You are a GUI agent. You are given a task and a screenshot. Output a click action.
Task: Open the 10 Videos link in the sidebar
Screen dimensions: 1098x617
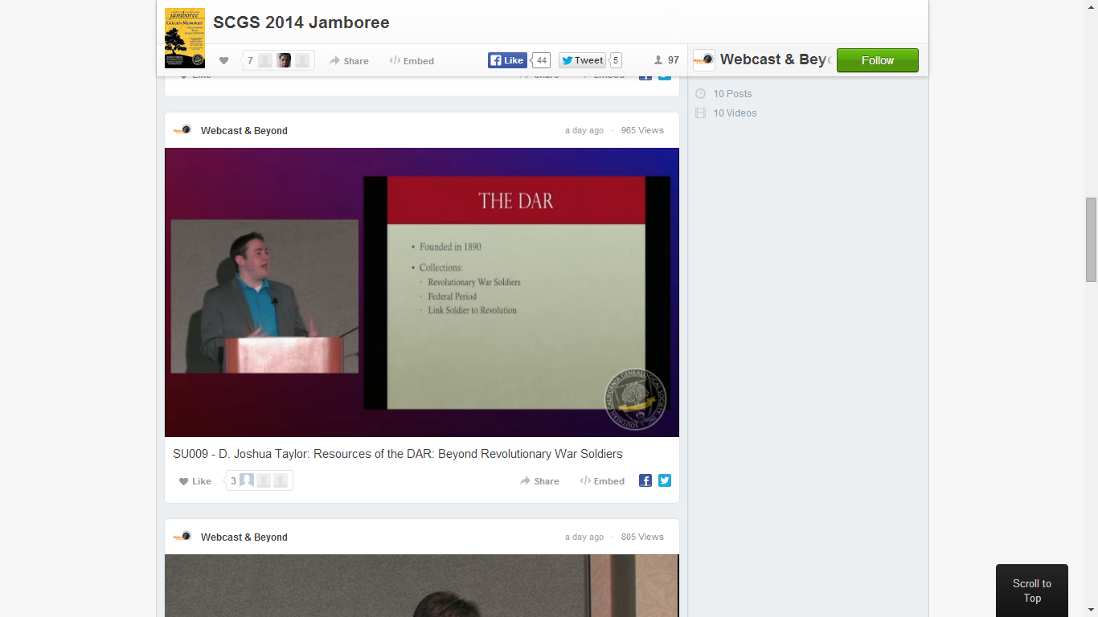click(735, 113)
